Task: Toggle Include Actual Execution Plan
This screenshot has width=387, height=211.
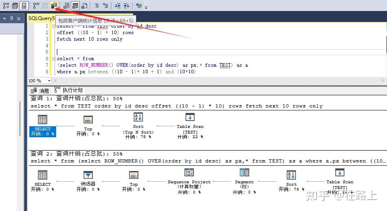Action: click(x=36, y=5)
